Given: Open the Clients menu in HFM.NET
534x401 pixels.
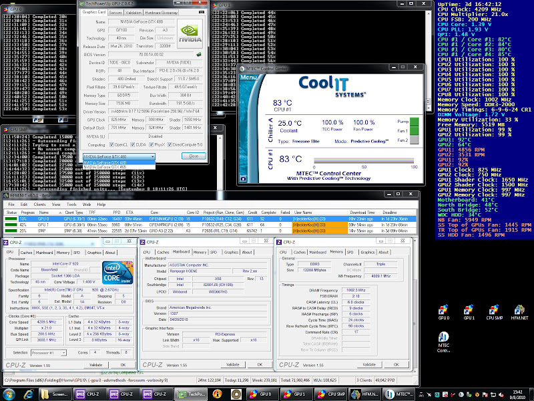Looking at the screenshot, I should [x=40, y=205].
